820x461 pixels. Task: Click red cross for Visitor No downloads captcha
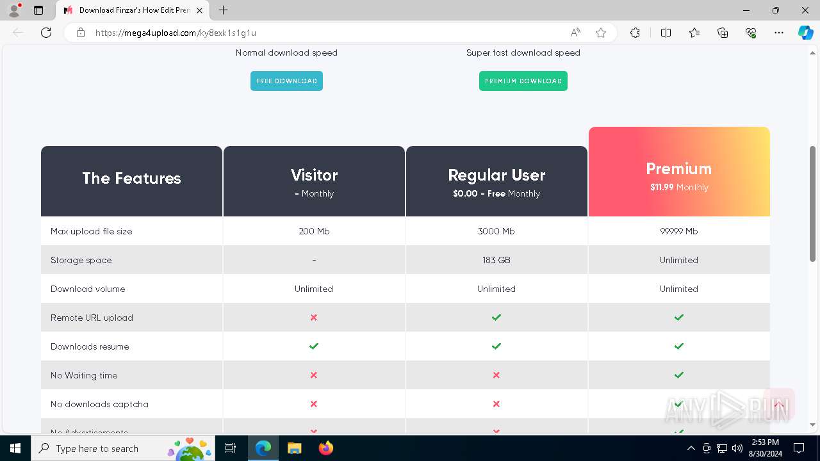314,404
